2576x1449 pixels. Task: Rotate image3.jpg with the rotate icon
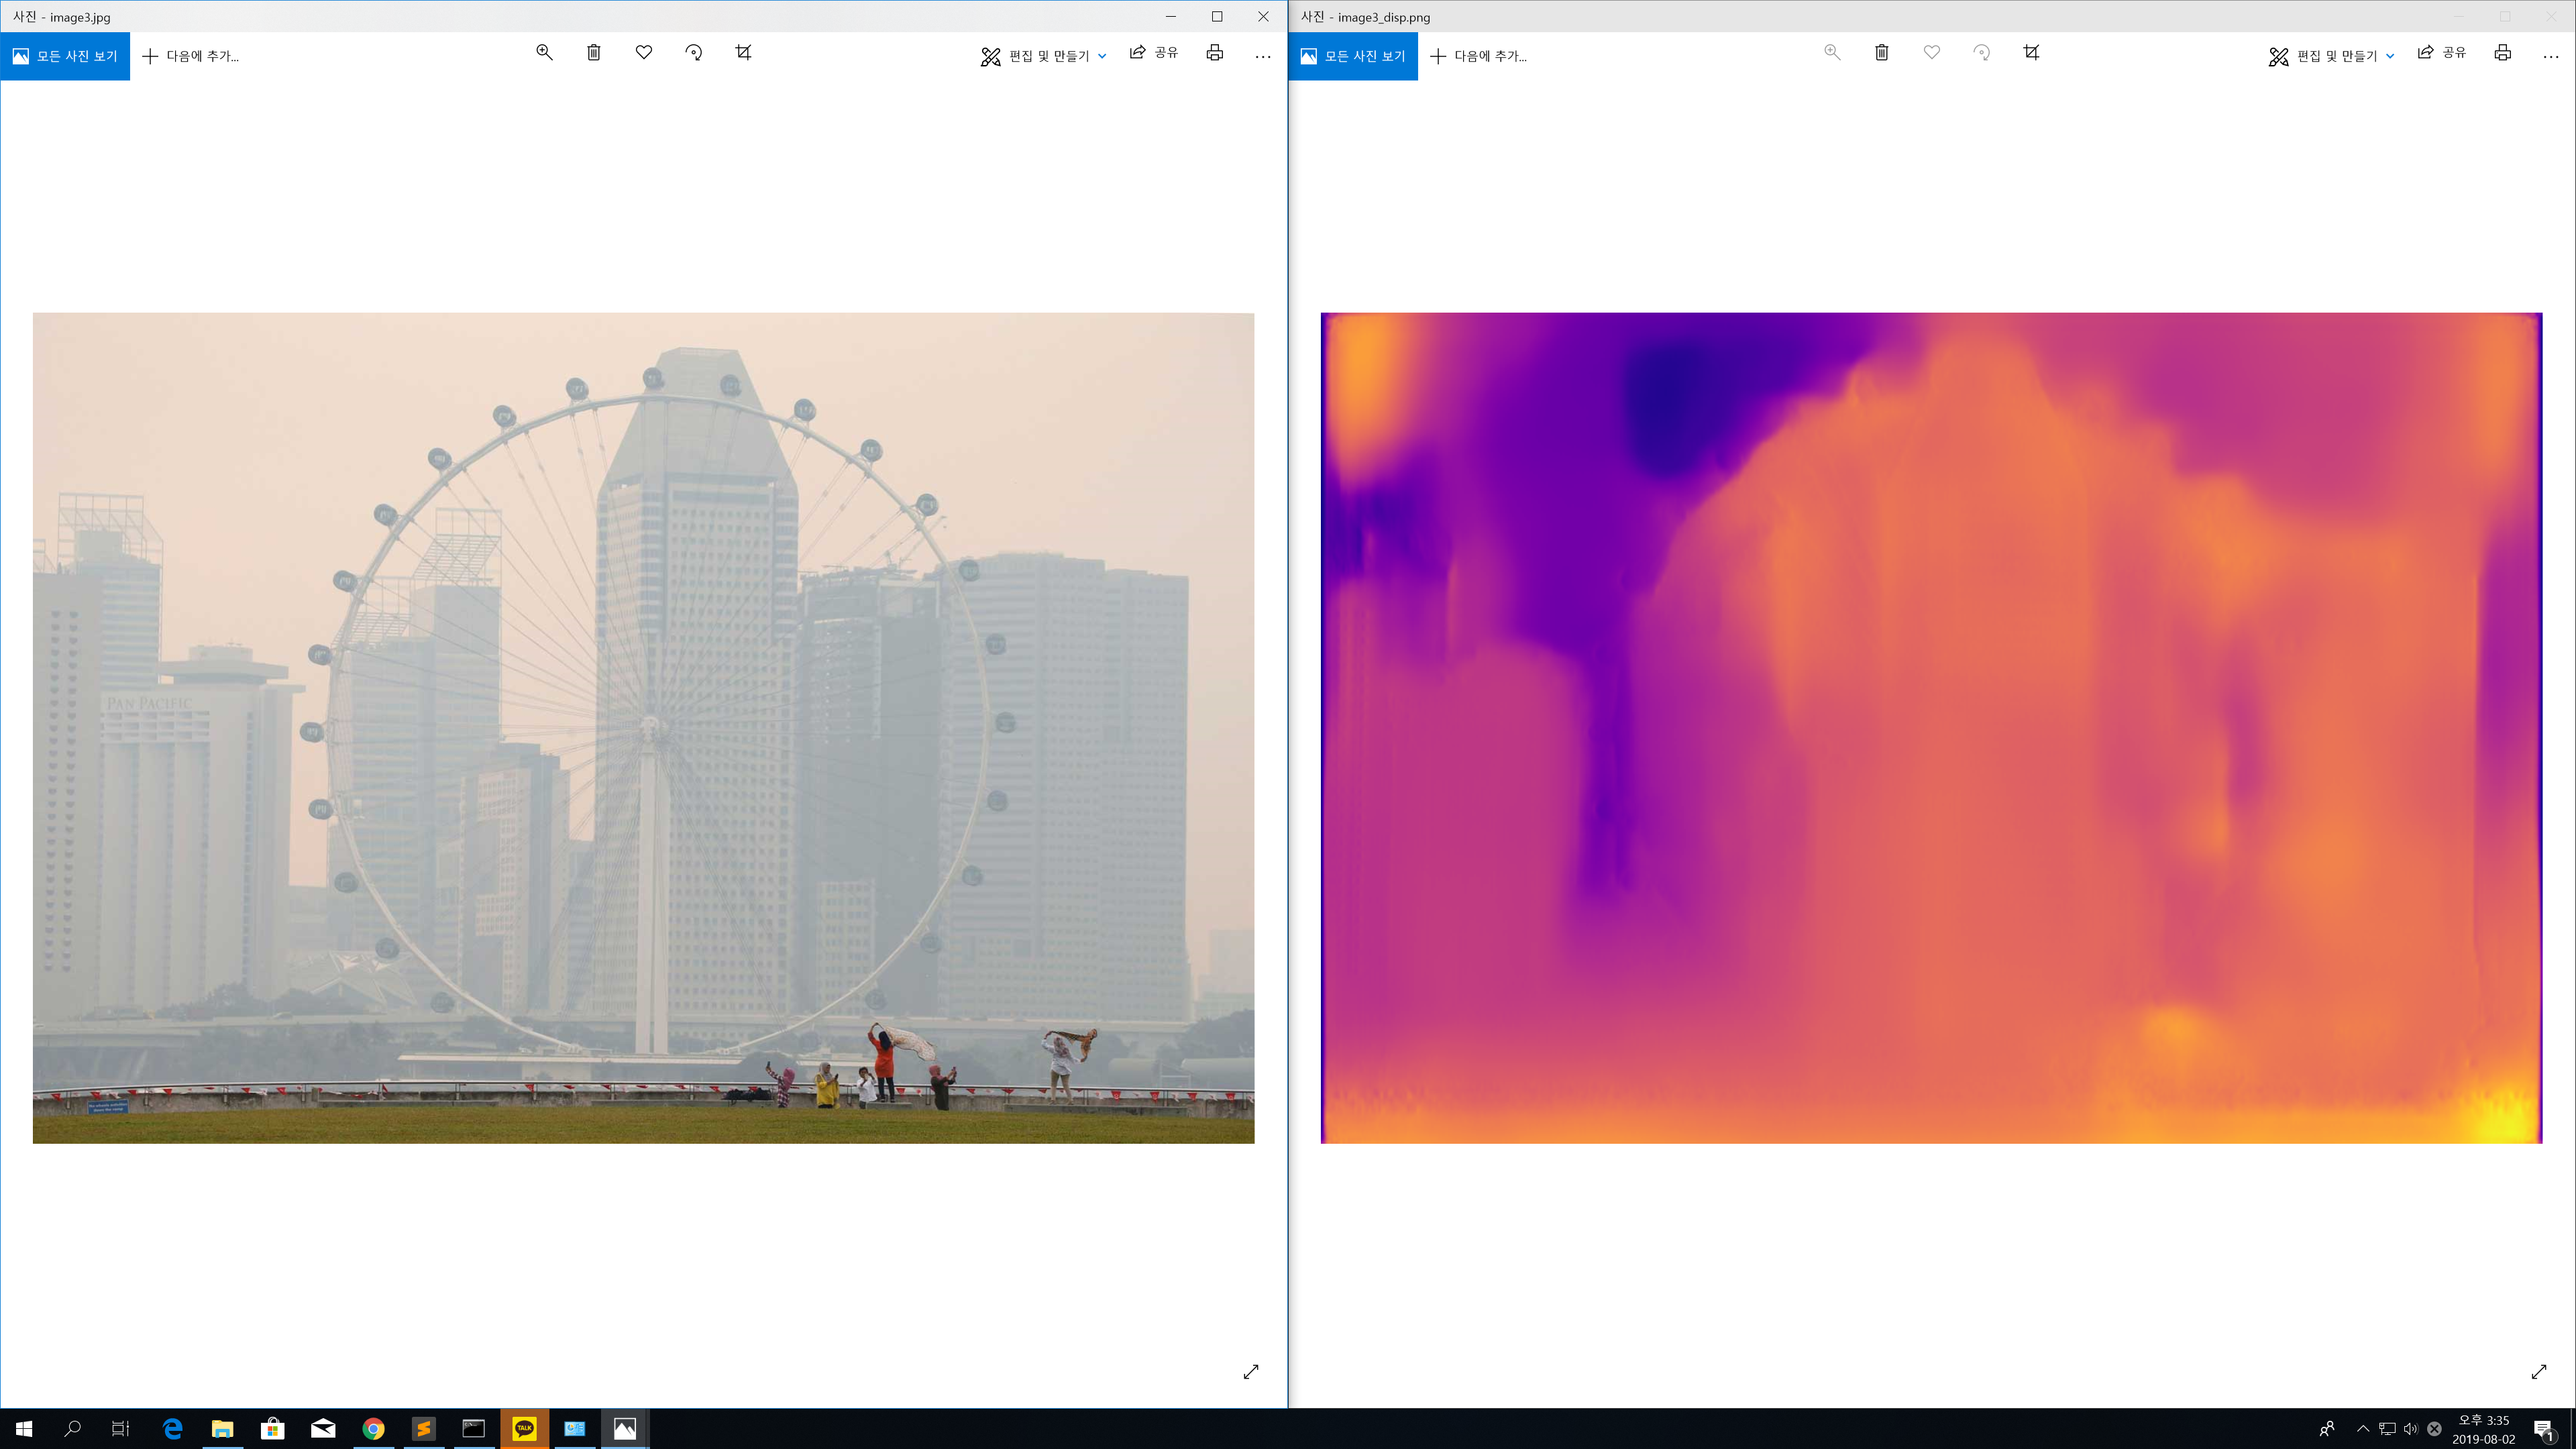point(693,53)
